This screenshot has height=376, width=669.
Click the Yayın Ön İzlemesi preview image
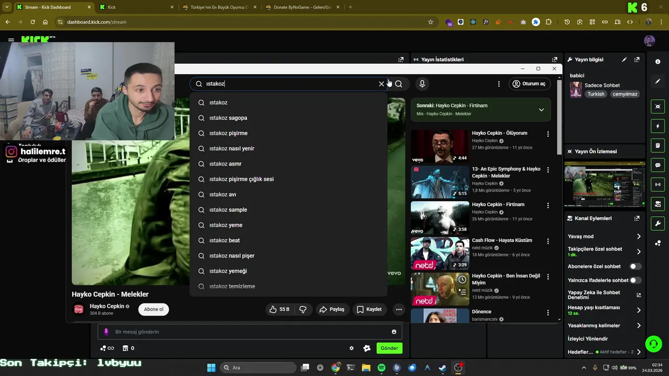[x=605, y=185]
